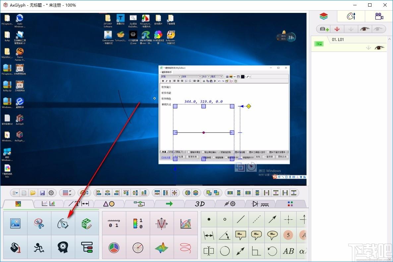Viewport: 393px width, 262px height.
Task: Select the green layer L01 thumbnail
Action: pos(319,44)
